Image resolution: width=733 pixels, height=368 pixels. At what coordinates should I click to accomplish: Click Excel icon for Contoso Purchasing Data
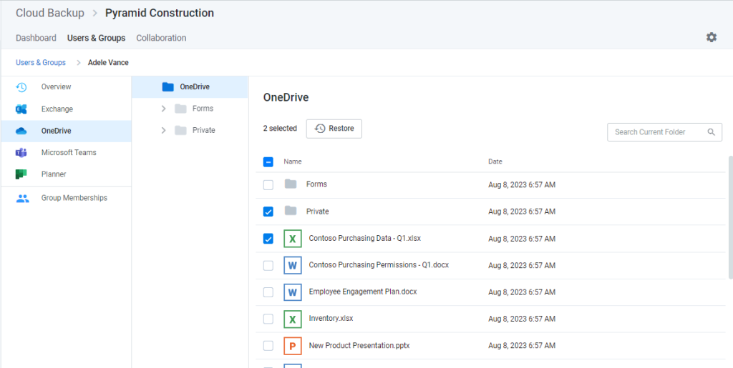point(293,239)
